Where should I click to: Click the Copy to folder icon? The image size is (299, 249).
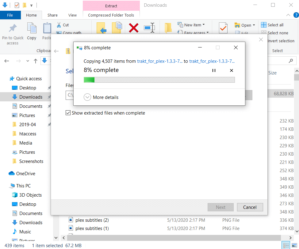(x=117, y=28)
